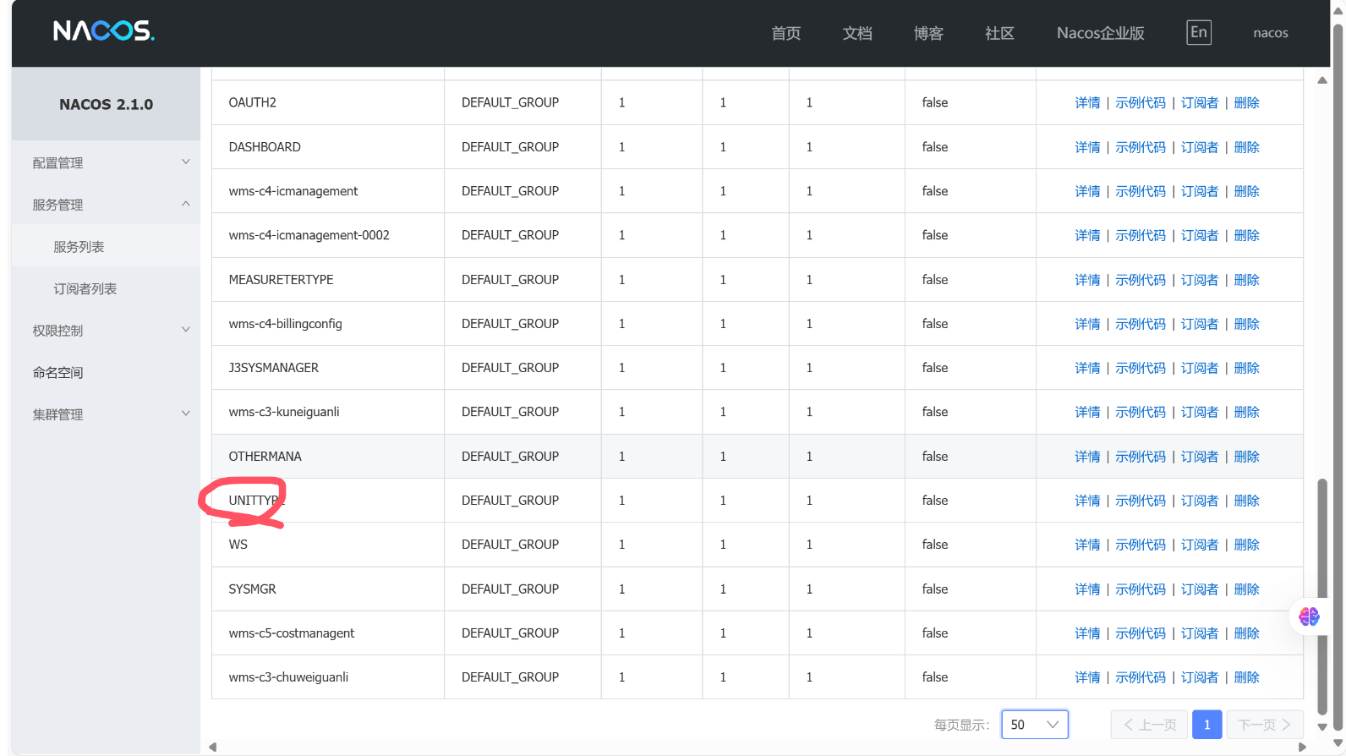
Task: Open the page size dropdown showing 50
Action: click(x=1034, y=725)
